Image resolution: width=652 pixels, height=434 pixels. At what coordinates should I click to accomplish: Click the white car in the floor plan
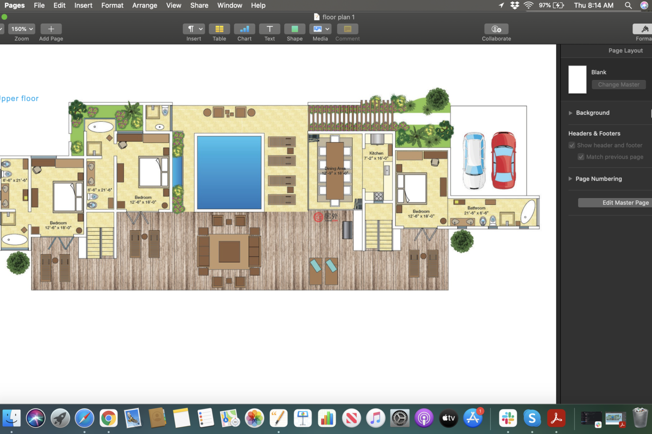pyautogui.click(x=474, y=160)
